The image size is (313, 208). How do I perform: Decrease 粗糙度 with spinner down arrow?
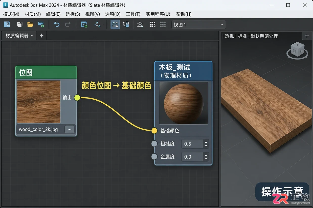click(x=206, y=146)
